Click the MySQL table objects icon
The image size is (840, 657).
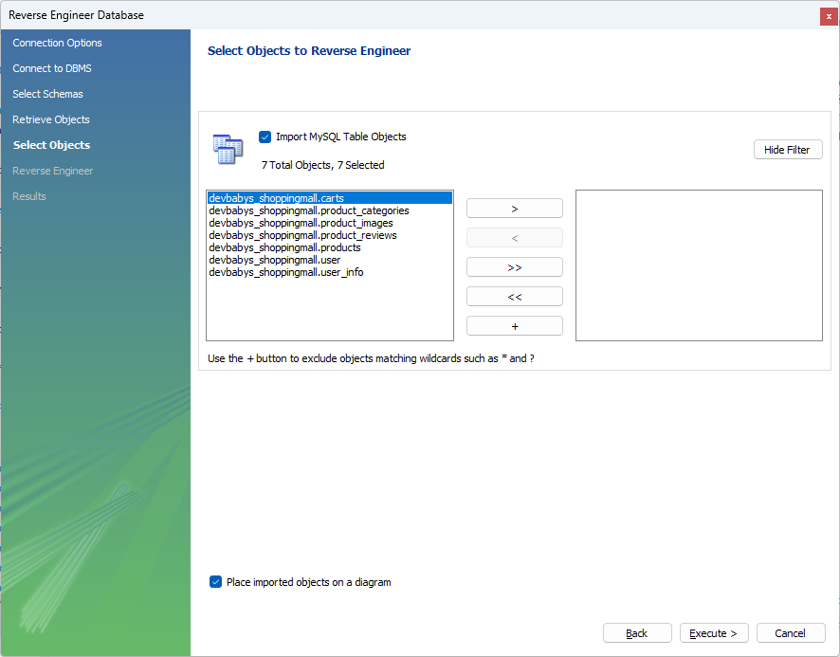pos(228,150)
